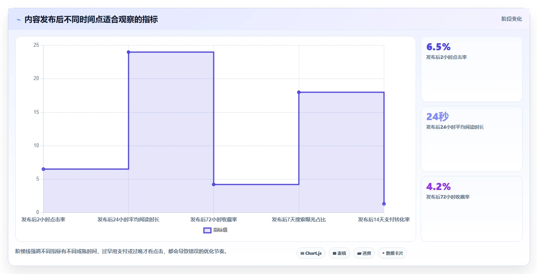
Task: Click the data point for 发布后72小时收藏率
Action: (x=214, y=184)
